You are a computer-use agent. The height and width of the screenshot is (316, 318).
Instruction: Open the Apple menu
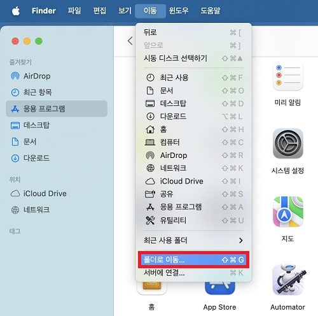pyautogui.click(x=16, y=11)
